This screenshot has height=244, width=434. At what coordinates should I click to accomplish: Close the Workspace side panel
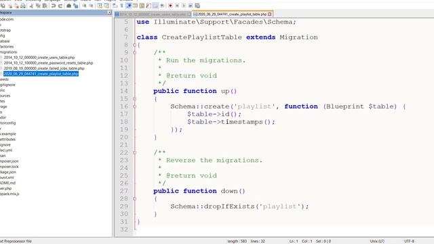click(x=109, y=12)
